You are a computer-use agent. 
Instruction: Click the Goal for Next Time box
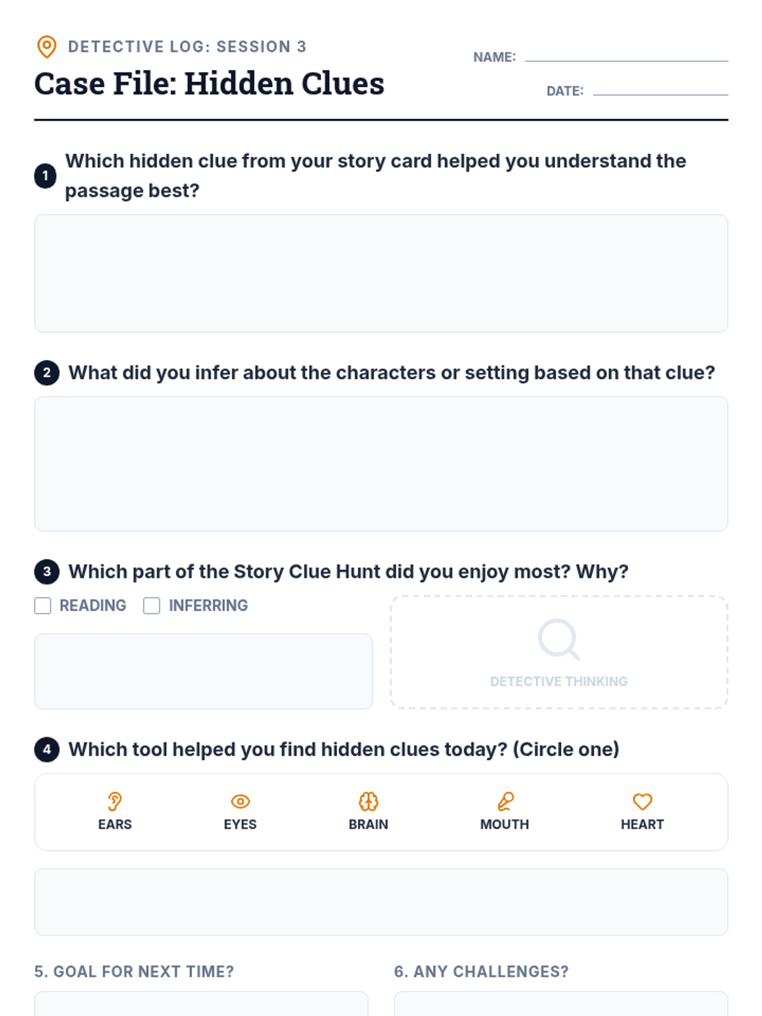point(201,1004)
